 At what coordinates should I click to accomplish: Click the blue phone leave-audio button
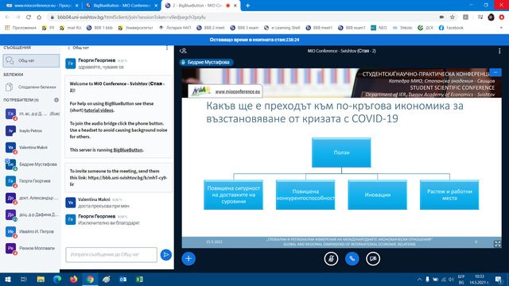pyautogui.click(x=352, y=259)
